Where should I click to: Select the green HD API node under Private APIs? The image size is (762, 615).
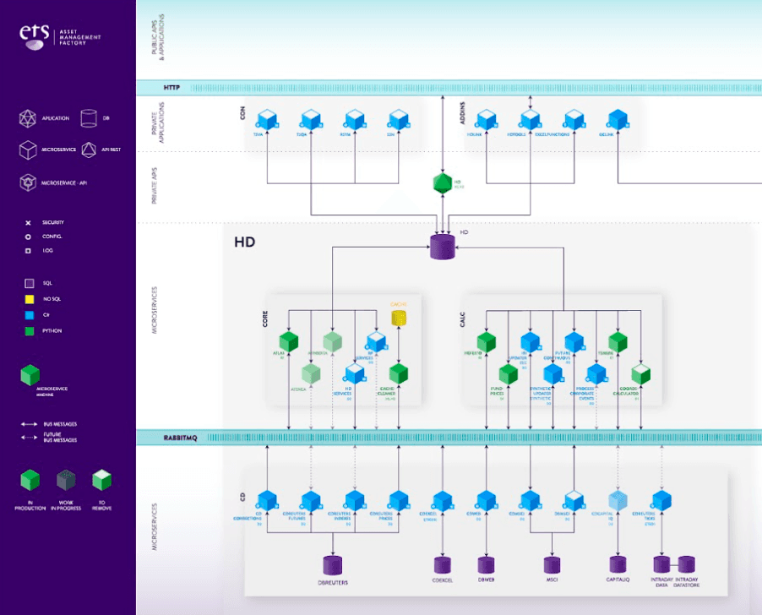tap(443, 183)
